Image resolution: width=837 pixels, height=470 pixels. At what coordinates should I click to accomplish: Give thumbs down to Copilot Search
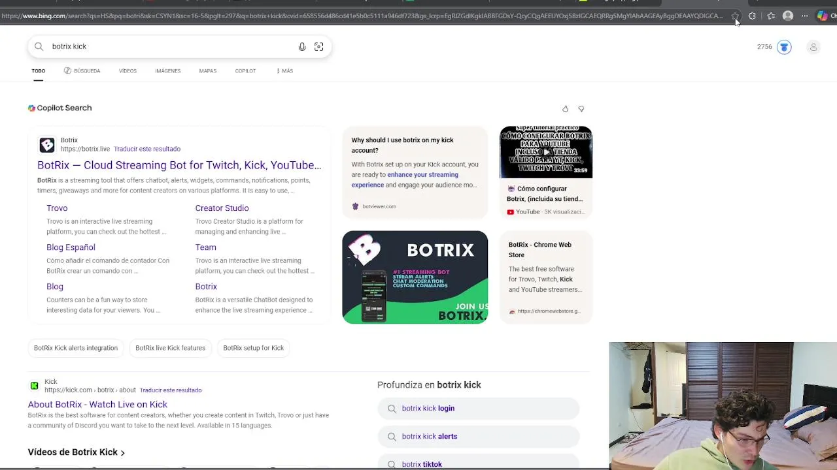pyautogui.click(x=581, y=109)
